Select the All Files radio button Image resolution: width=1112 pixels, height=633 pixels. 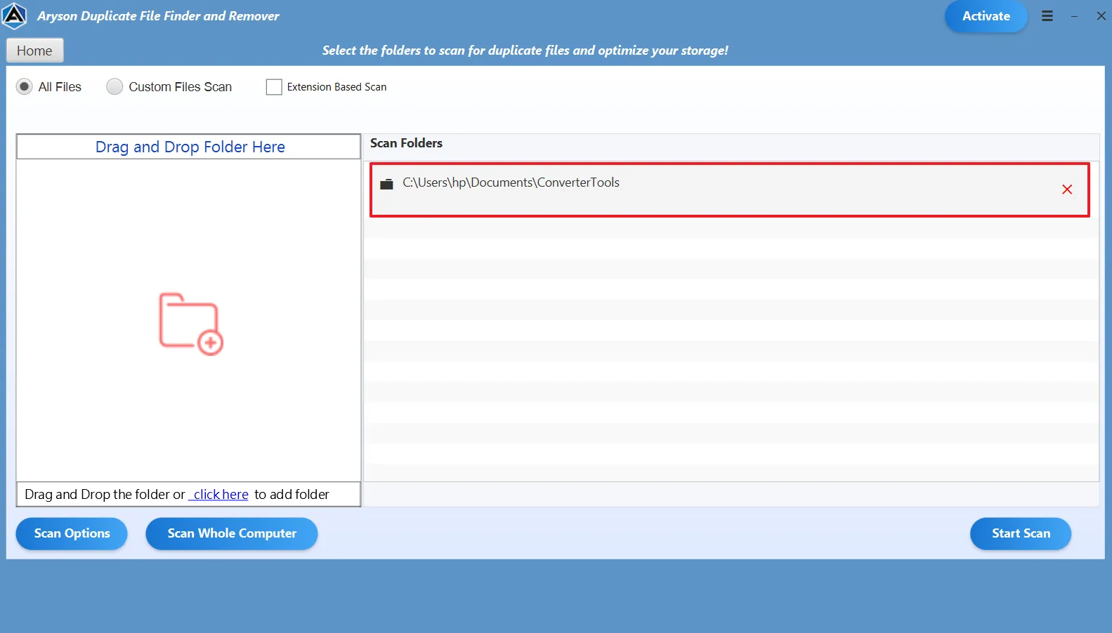click(25, 87)
